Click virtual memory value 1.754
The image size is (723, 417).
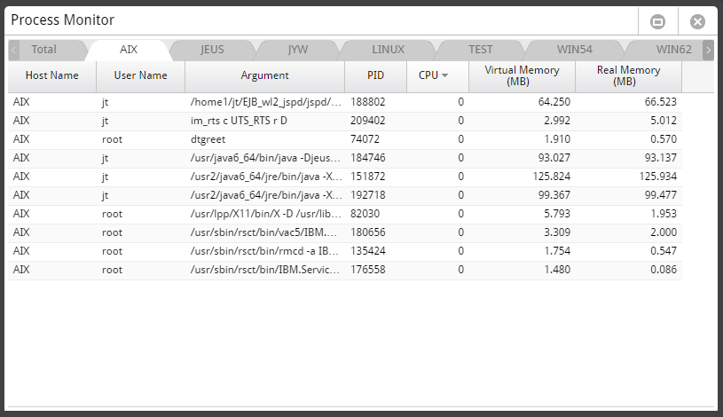[x=557, y=251]
